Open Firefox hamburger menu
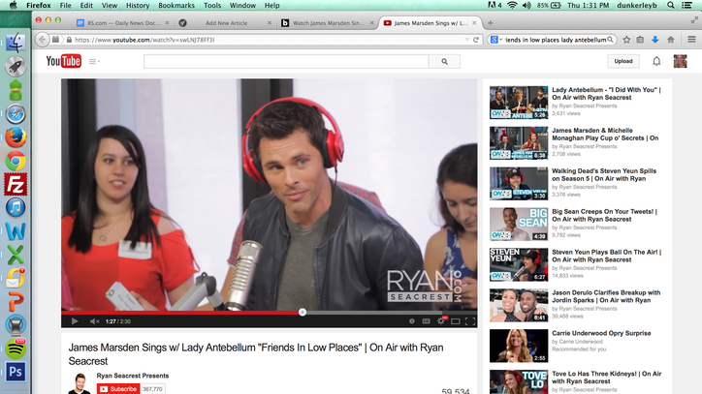This screenshot has width=702, height=394. pos(691,40)
